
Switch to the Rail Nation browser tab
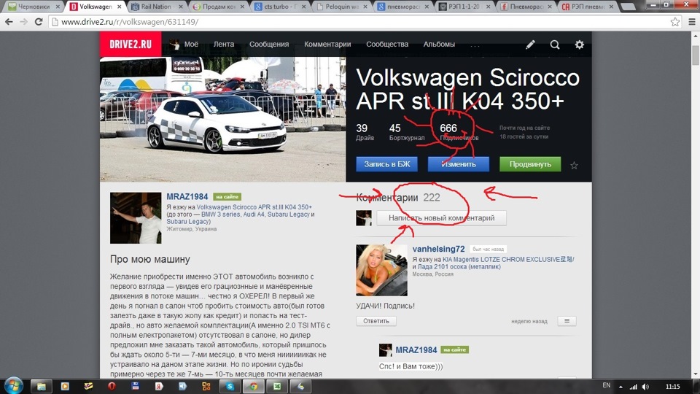tap(157, 7)
